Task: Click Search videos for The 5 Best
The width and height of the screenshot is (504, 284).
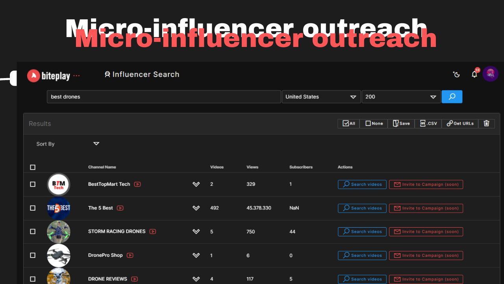Action: 362,208
